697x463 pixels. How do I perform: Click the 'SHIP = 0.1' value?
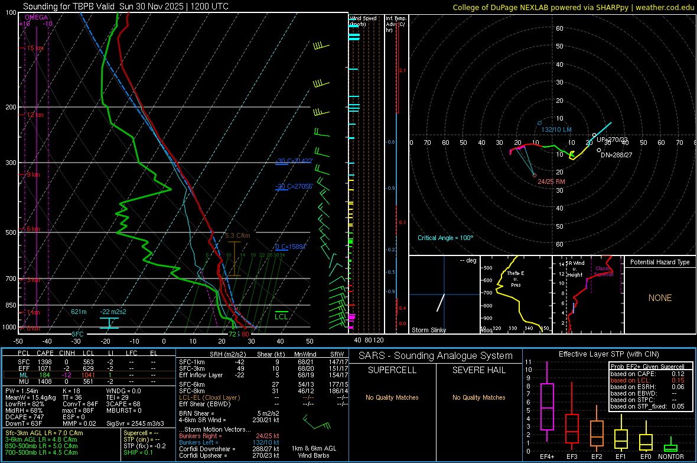pos(138,452)
